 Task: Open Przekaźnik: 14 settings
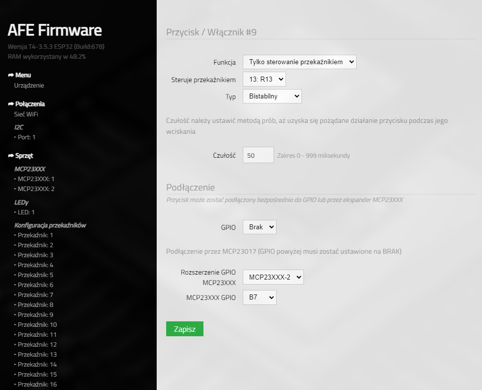(x=37, y=364)
